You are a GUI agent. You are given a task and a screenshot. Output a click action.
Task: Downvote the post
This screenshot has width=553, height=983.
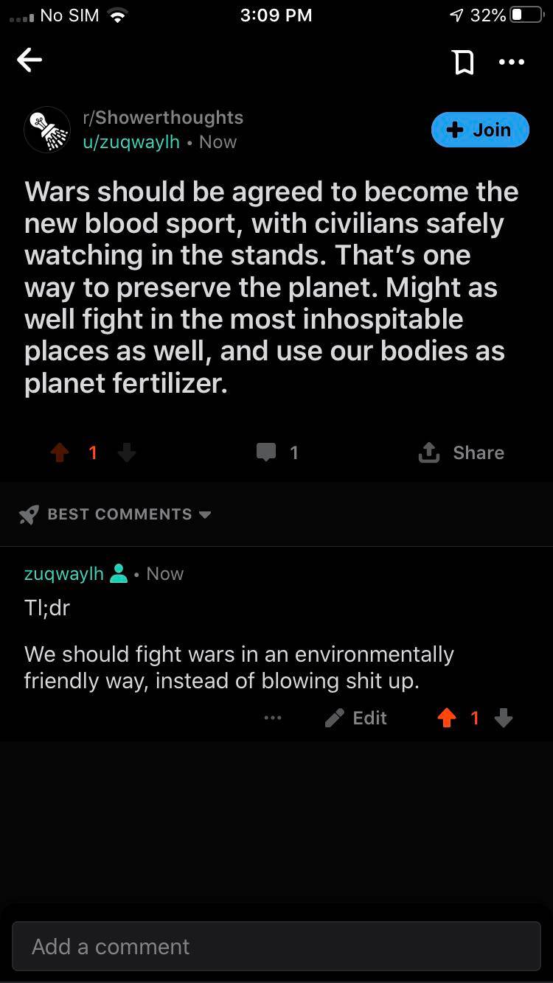tap(127, 452)
